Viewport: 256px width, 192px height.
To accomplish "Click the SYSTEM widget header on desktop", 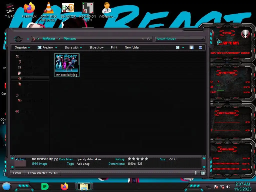I will point(226,73).
